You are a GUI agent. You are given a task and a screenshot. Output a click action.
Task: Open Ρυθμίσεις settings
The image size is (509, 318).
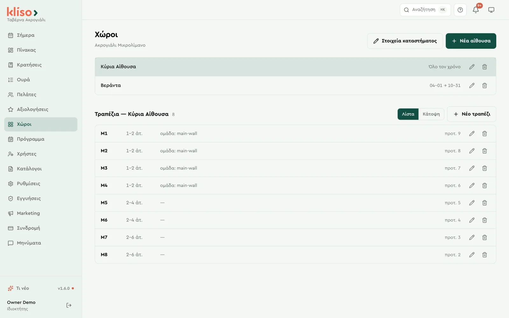coord(41,183)
